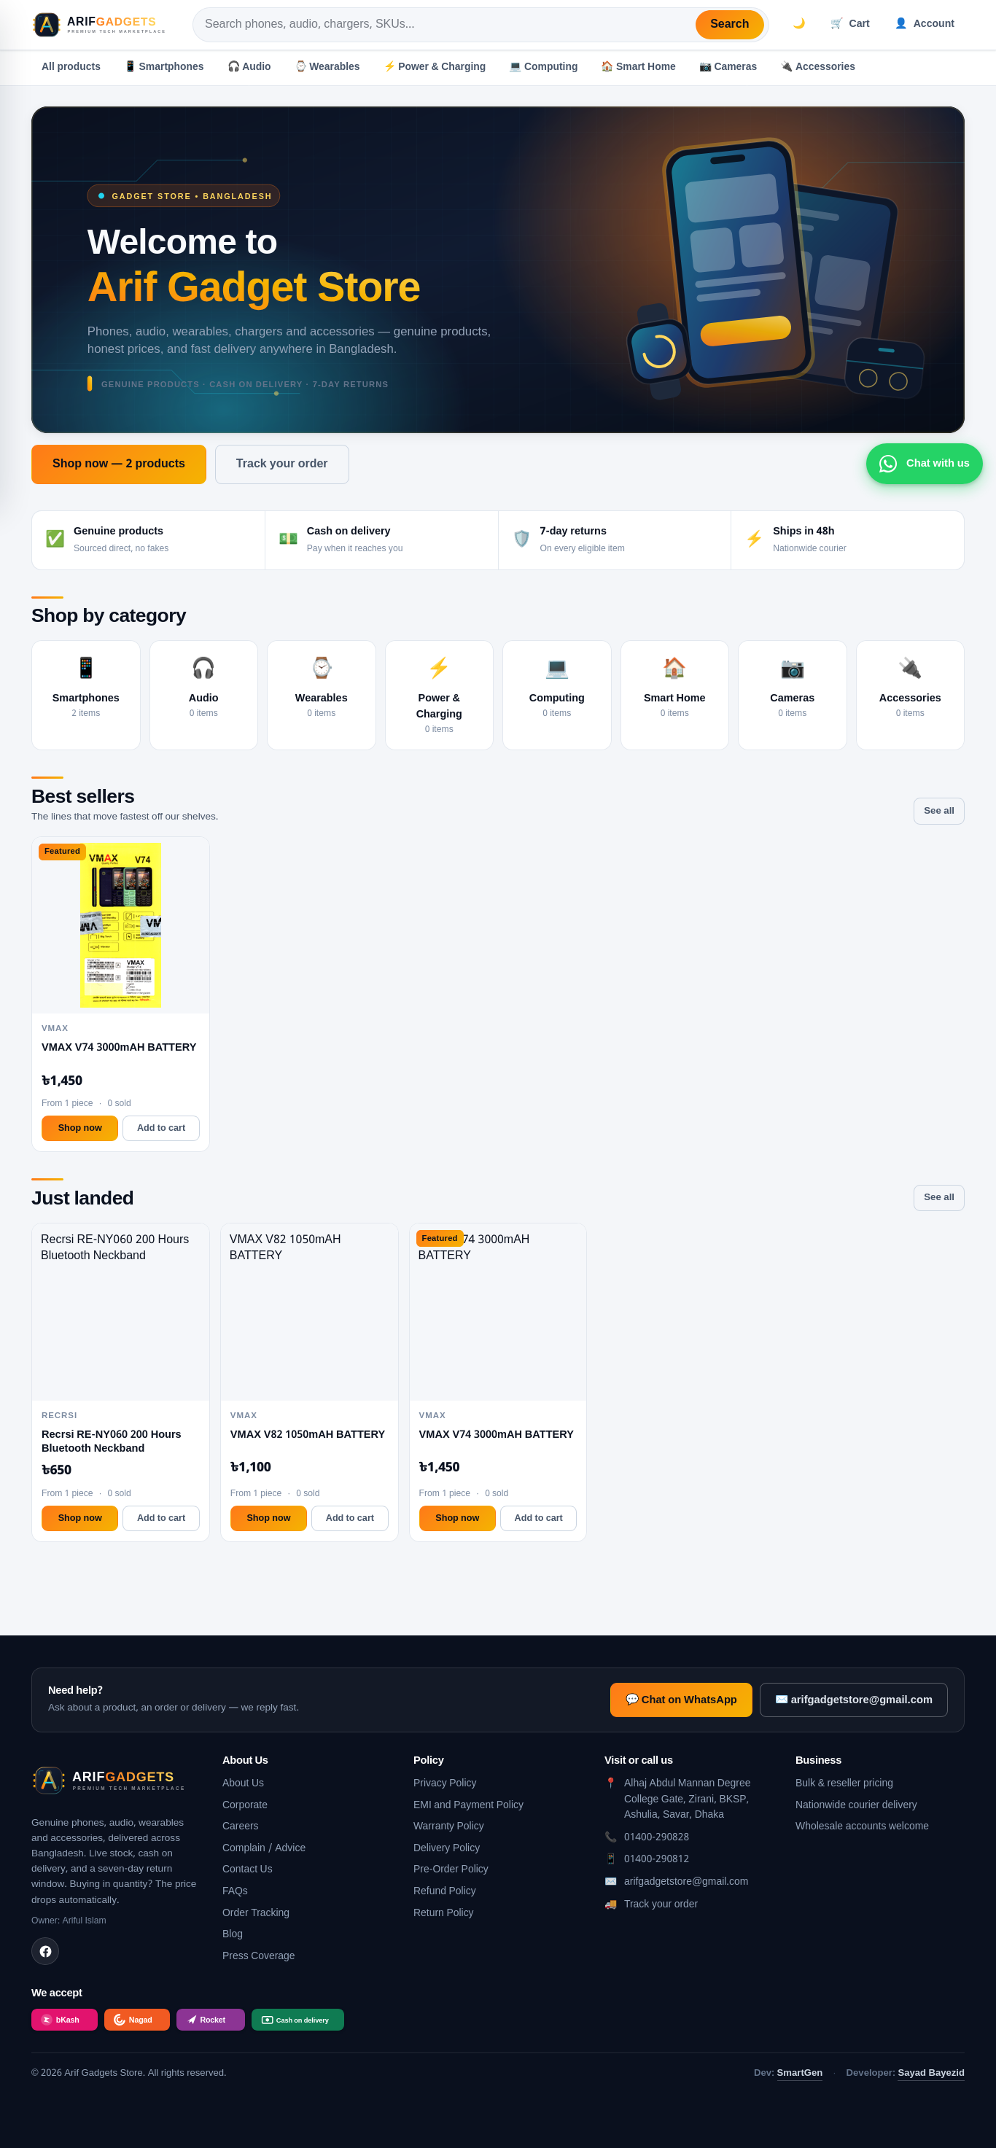Click the footer email link under Visit or call us
Viewport: 996px width, 2148px height.
pos(685,1881)
